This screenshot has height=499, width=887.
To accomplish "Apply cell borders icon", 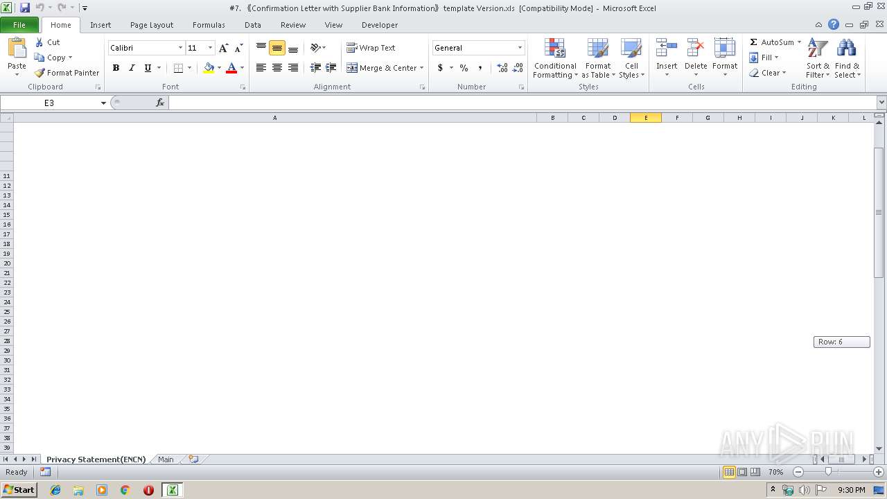I will point(178,68).
